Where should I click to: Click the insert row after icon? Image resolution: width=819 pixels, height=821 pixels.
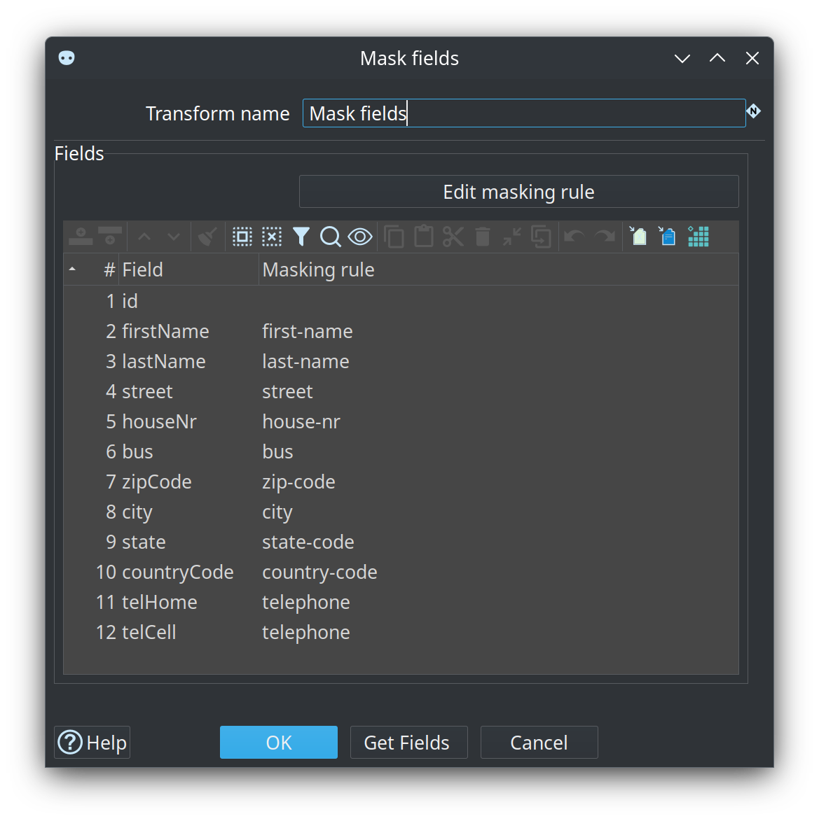coord(109,237)
